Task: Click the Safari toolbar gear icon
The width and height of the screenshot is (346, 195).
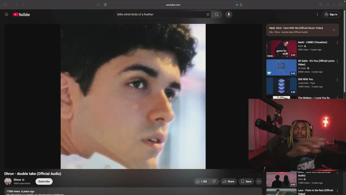Action: 321,5
